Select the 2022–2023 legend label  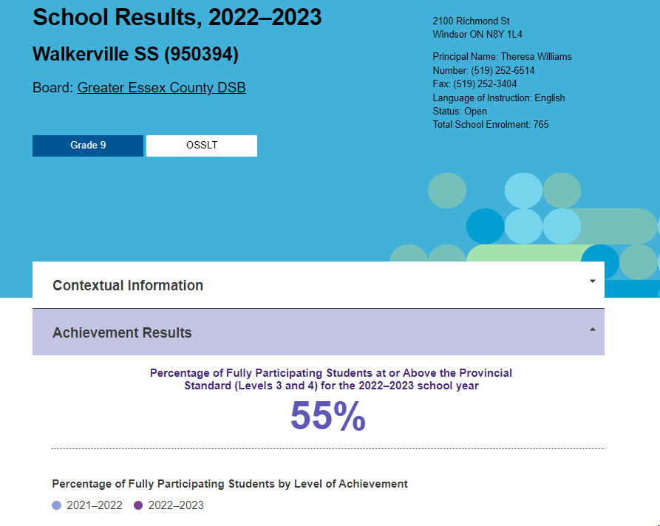[176, 505]
